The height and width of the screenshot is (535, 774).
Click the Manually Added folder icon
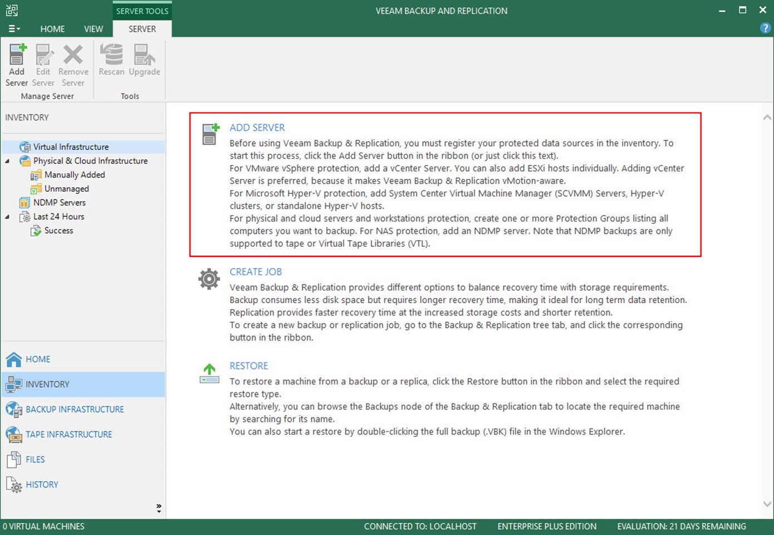coord(36,175)
